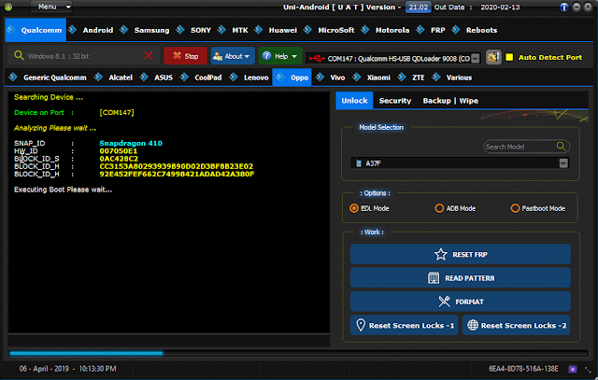Click the pattern grid icon on READ PATTERN
The image size is (598, 380).
pyautogui.click(x=434, y=278)
